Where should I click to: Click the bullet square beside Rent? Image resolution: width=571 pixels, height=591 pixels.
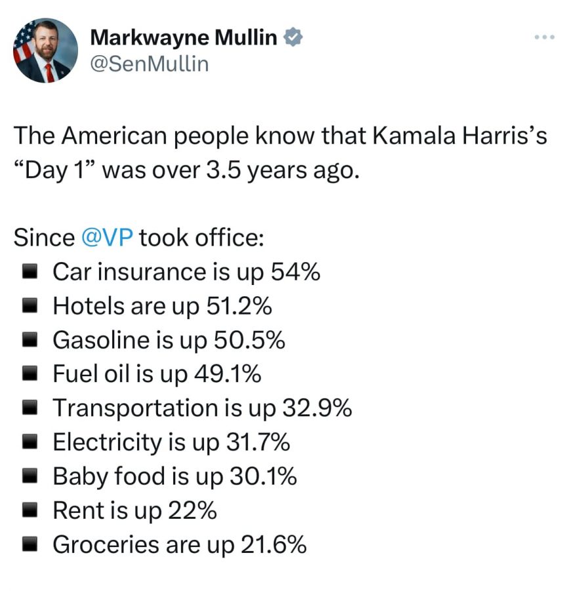click(28, 511)
